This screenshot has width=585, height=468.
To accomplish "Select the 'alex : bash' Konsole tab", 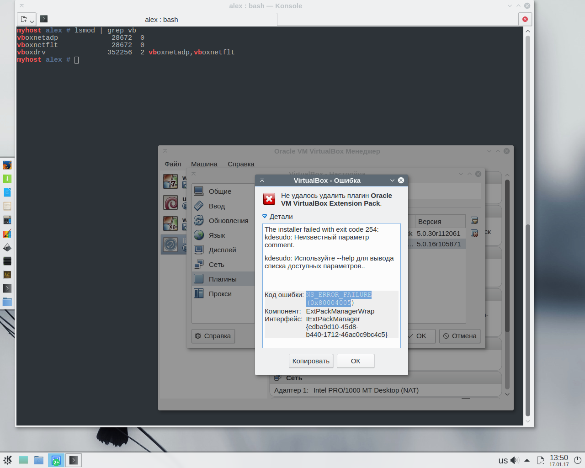I will coord(157,20).
